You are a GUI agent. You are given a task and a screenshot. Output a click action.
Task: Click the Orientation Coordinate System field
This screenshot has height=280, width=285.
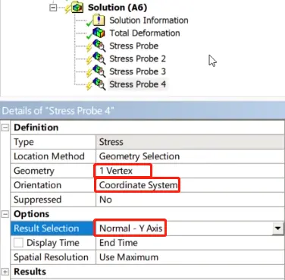pos(190,185)
